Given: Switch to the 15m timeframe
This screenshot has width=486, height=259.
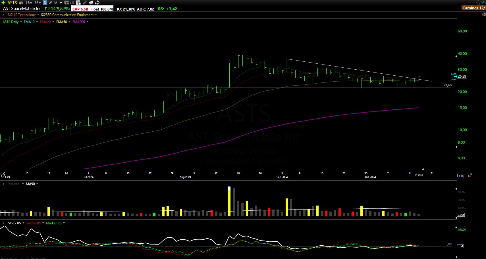Looking at the screenshot, I should 29,3.
